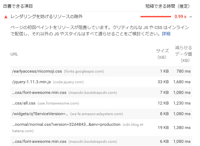
Task: Open the …css/all.css URL
Action: [x=24, y=103]
